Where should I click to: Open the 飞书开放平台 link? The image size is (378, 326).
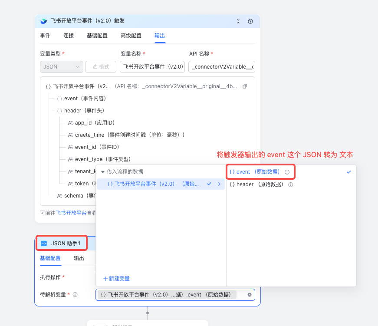tap(71, 213)
